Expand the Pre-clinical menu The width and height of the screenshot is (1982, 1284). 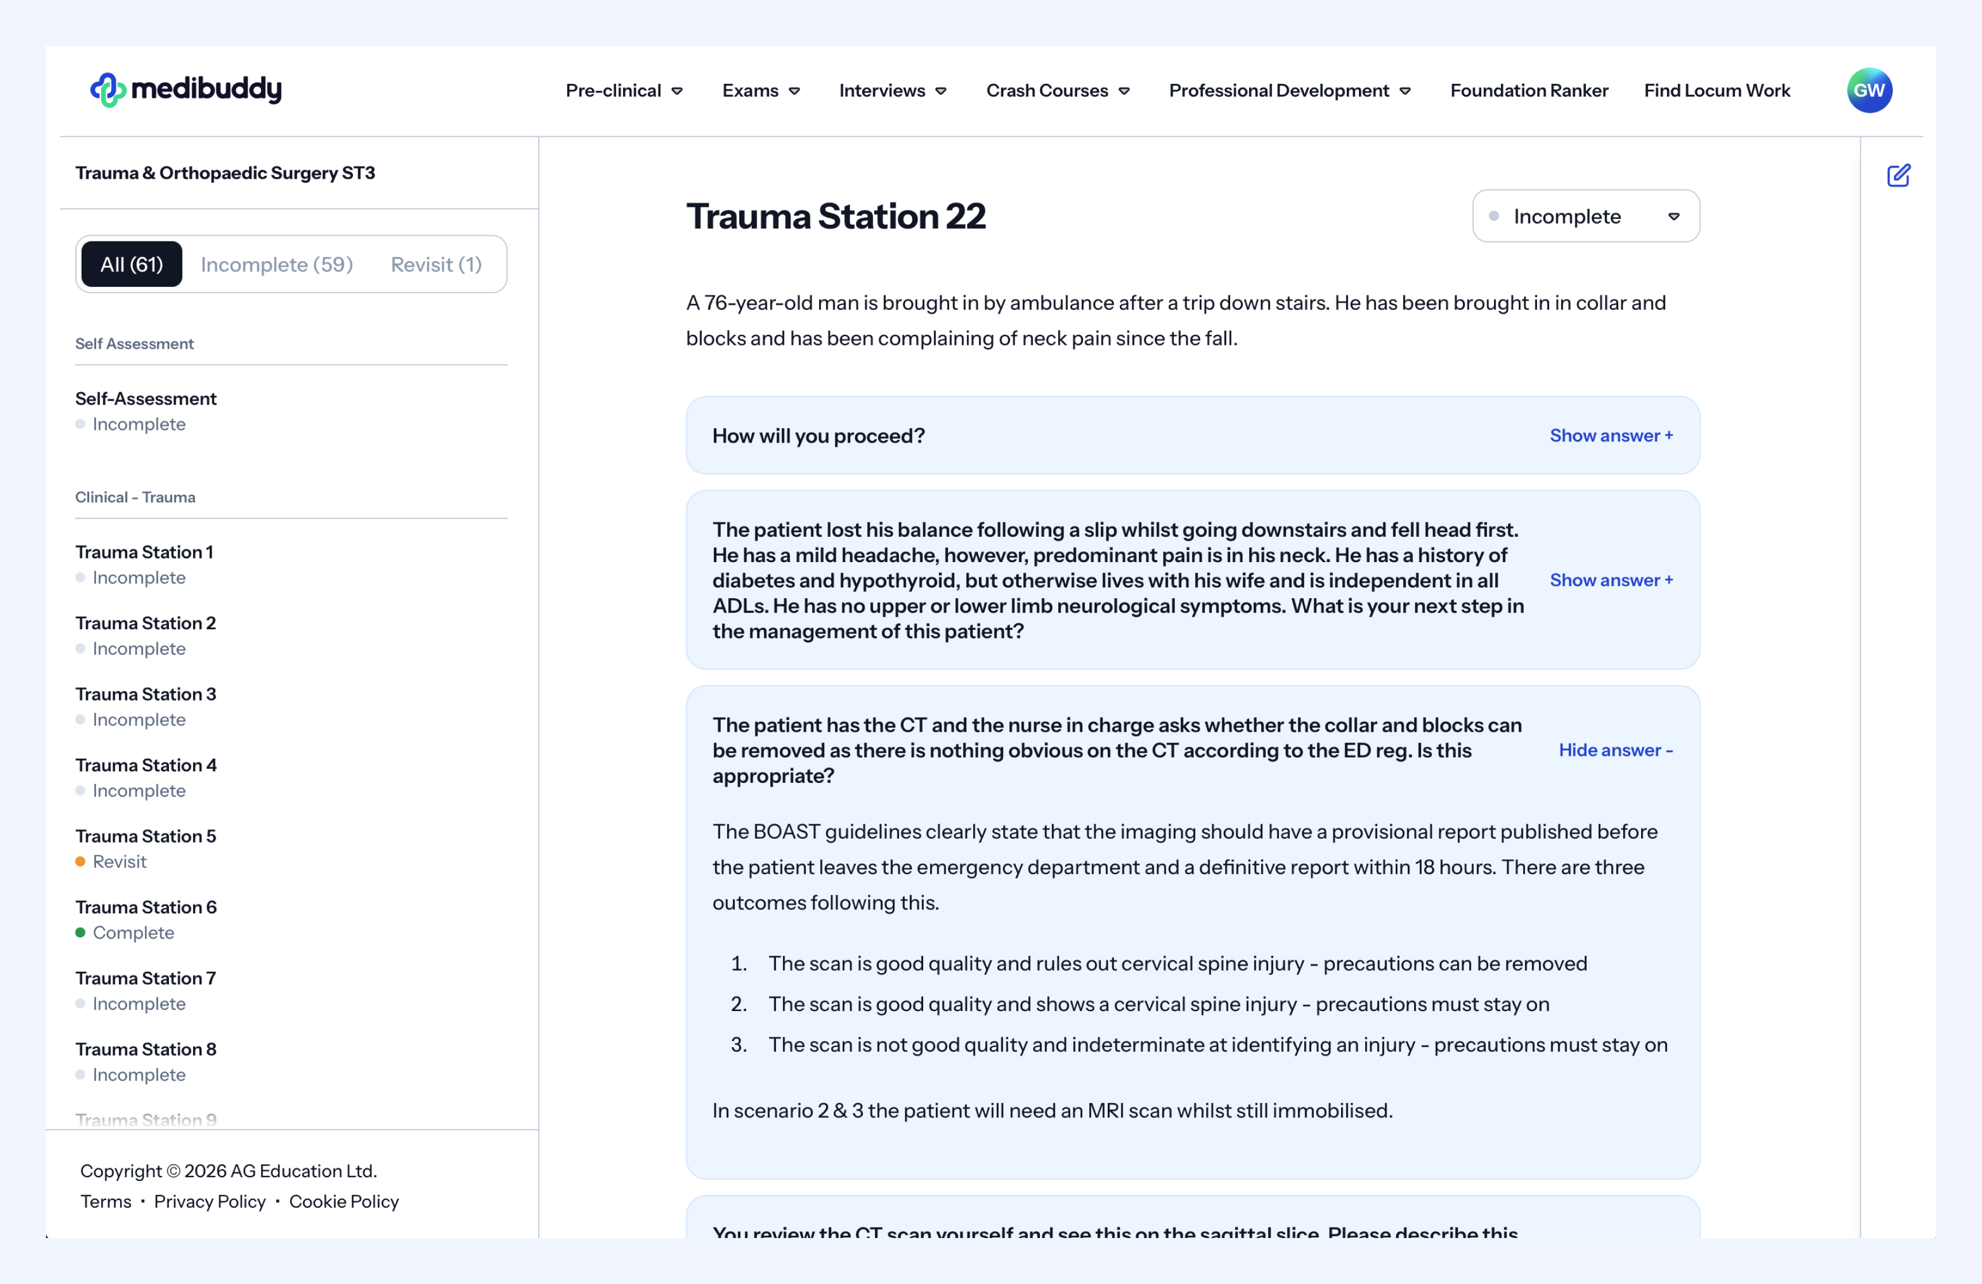tap(623, 91)
